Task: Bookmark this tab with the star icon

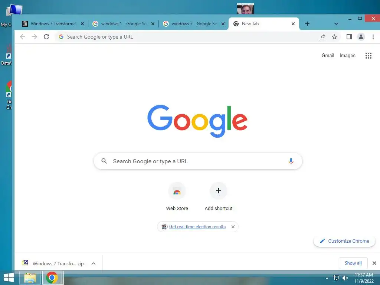Action: pyautogui.click(x=334, y=37)
